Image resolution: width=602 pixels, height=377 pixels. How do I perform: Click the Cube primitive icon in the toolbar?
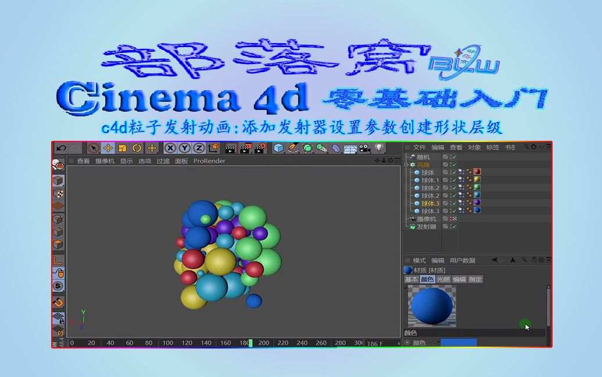(x=279, y=150)
